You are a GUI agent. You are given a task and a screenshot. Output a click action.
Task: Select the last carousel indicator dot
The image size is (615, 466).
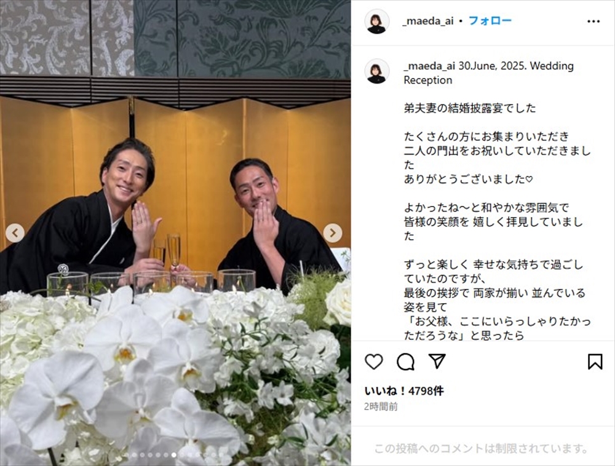click(221, 455)
